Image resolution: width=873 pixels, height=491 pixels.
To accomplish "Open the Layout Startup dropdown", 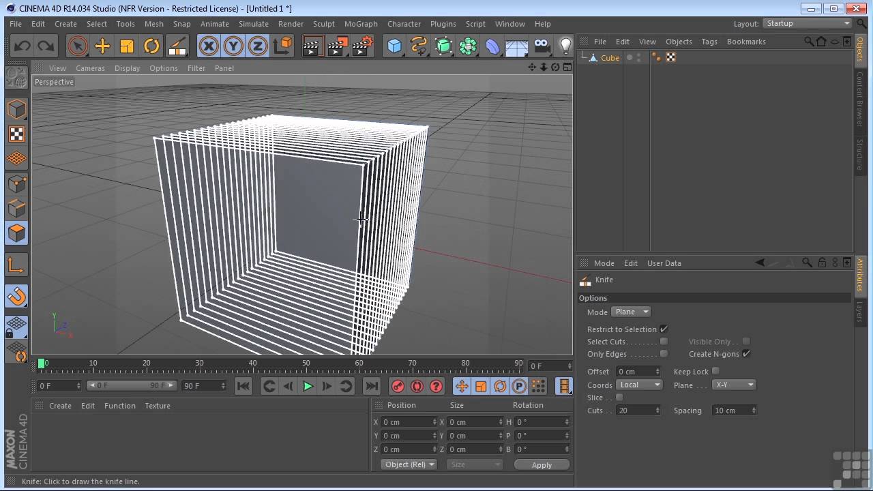I will click(808, 23).
